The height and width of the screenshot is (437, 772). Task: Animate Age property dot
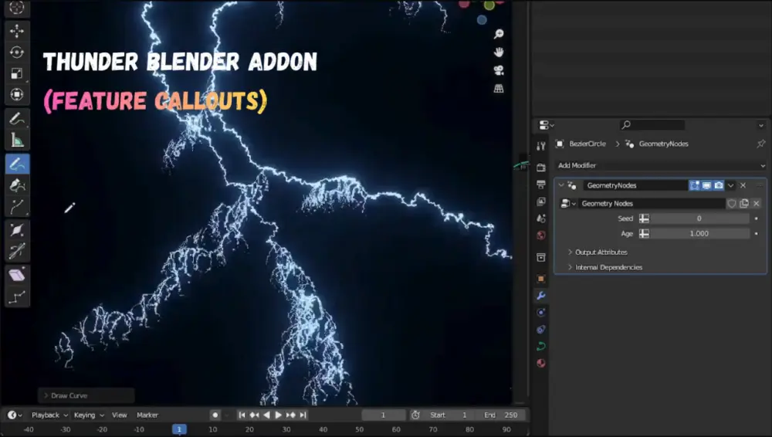(757, 233)
